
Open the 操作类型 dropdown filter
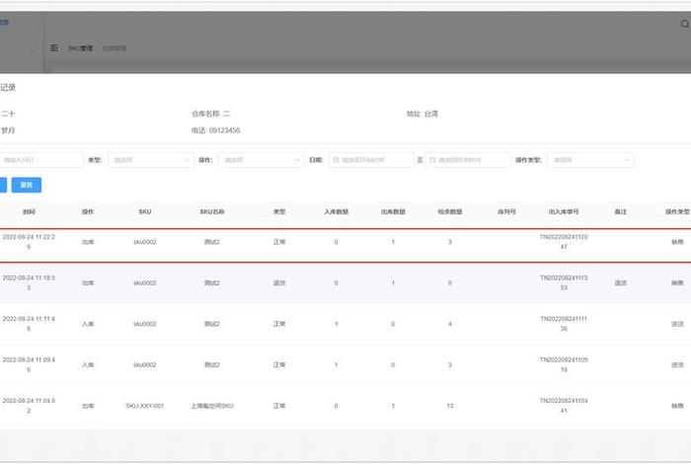tap(589, 160)
